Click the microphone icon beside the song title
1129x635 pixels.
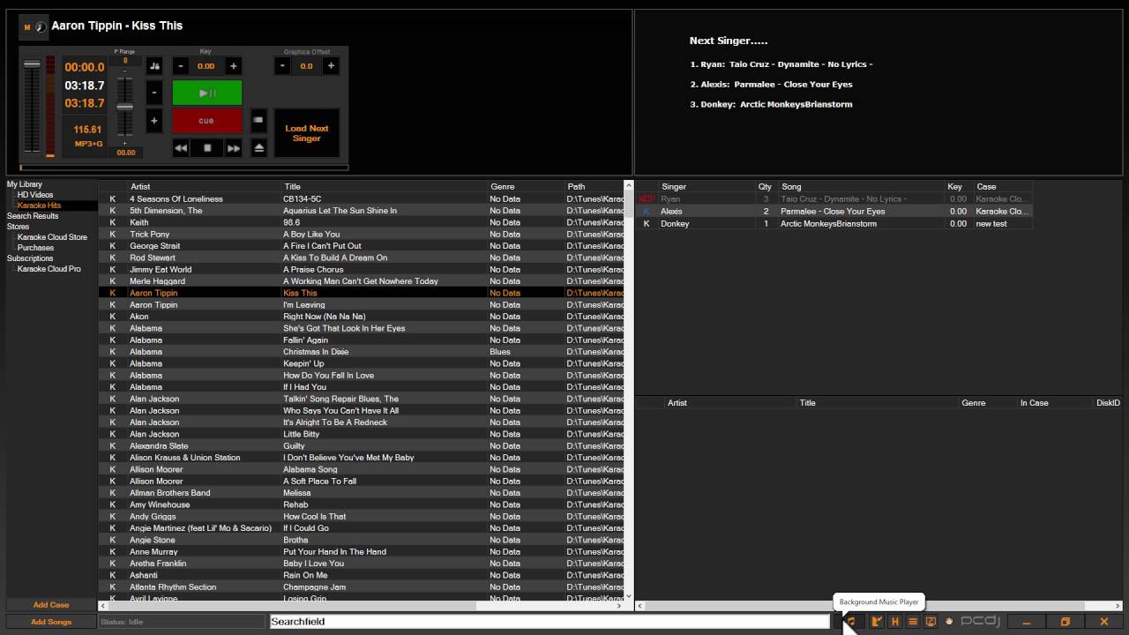pos(40,27)
